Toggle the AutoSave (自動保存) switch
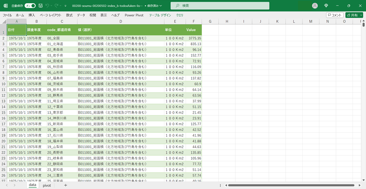 [30, 6]
